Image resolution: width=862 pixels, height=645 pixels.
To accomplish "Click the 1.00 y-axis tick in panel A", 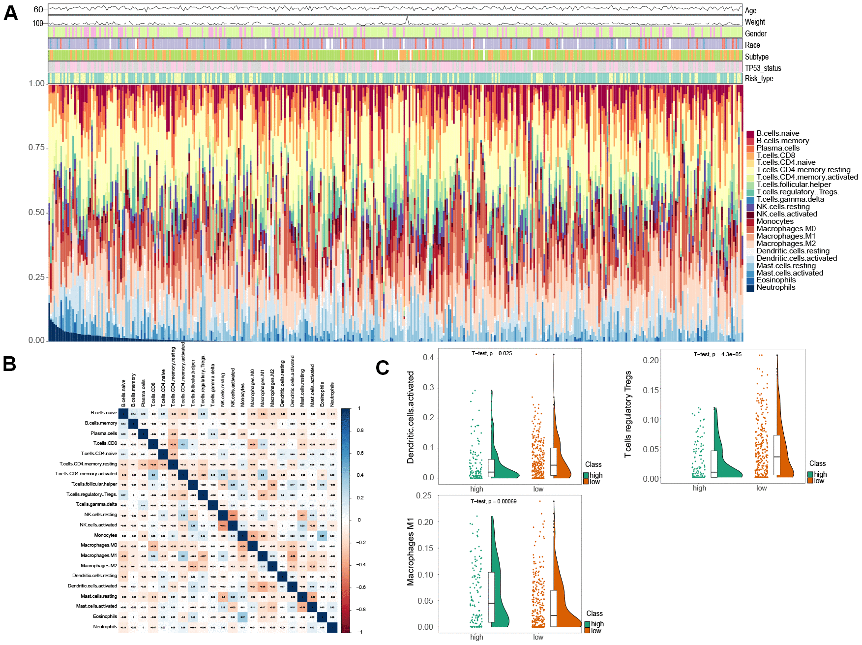I will pos(36,84).
